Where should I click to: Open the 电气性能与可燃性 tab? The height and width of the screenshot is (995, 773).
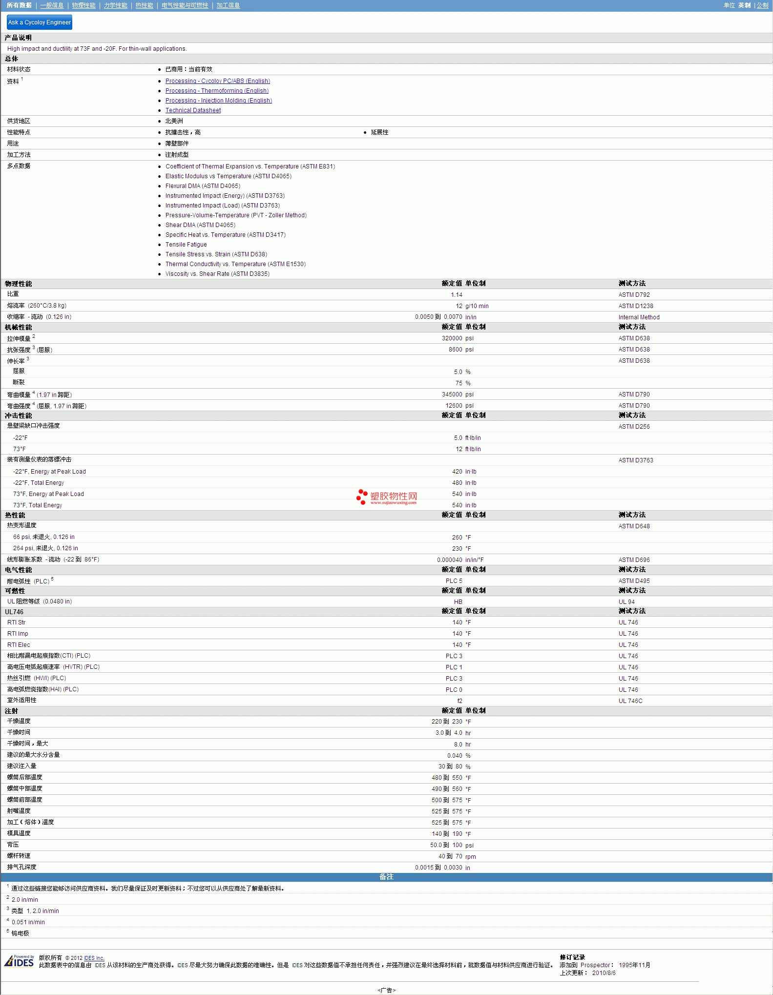tap(185, 5)
